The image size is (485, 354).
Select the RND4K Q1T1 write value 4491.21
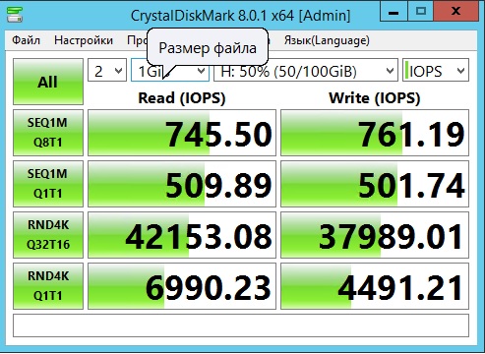pyautogui.click(x=375, y=286)
